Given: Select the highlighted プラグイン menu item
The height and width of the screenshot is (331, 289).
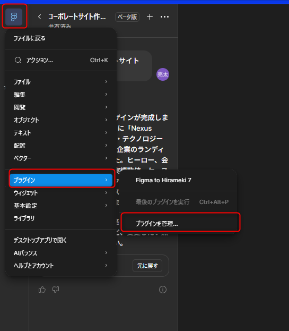Looking at the screenshot, I should coord(61,180).
